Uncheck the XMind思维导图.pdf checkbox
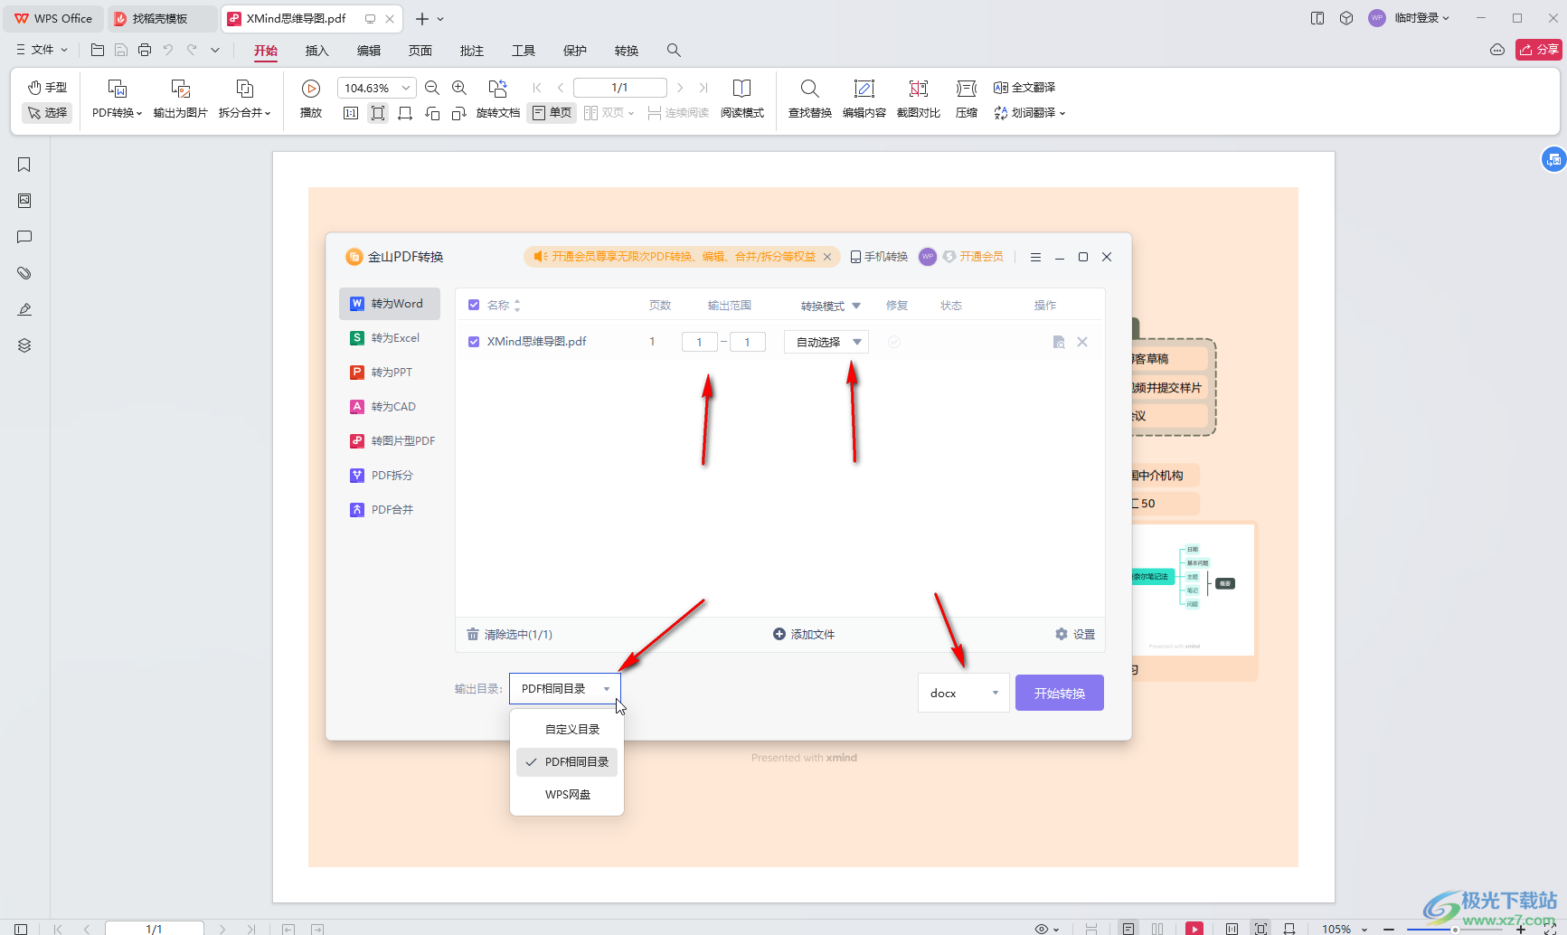The width and height of the screenshot is (1567, 935). 474,342
